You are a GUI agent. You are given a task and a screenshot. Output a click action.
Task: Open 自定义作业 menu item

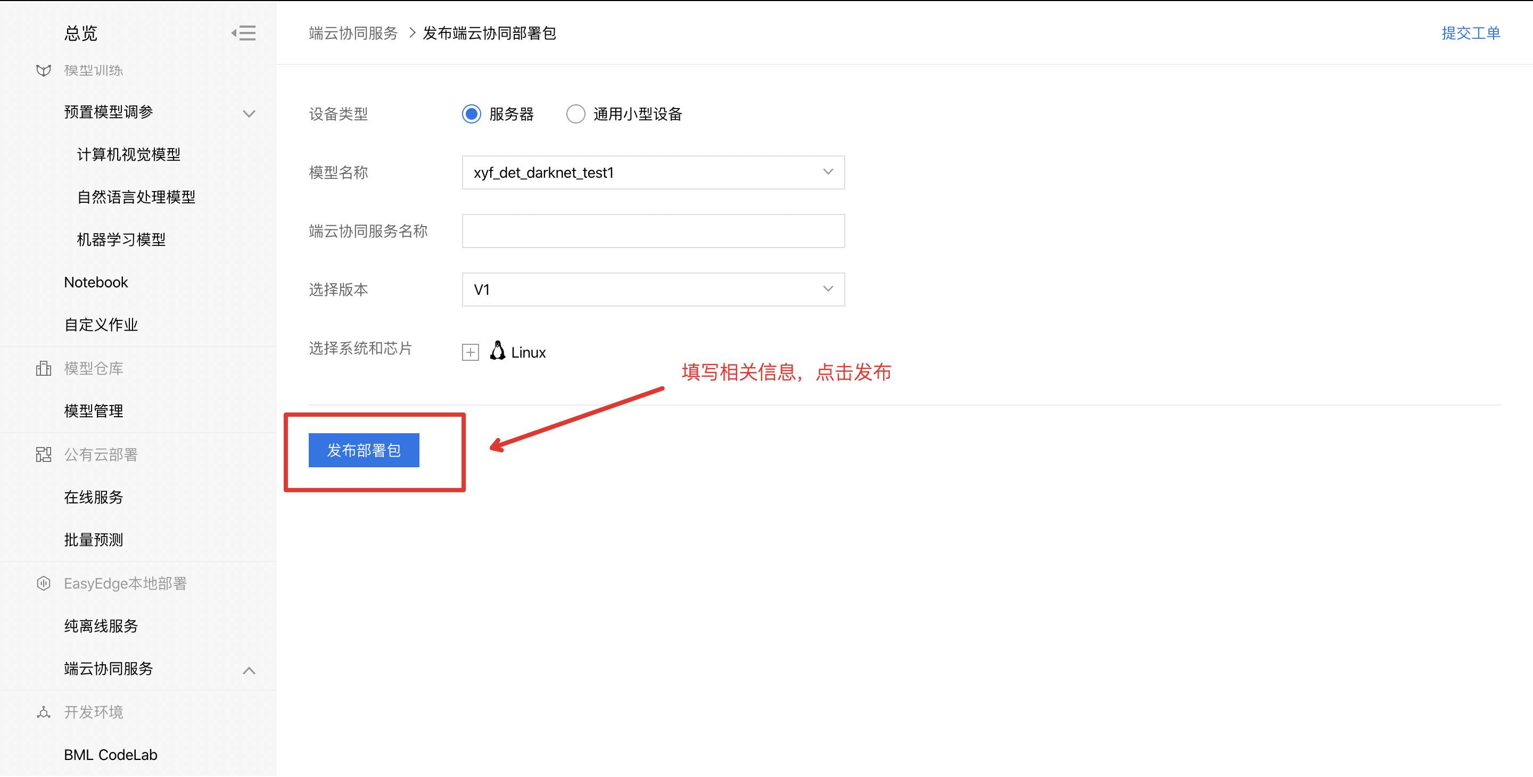[x=101, y=325]
